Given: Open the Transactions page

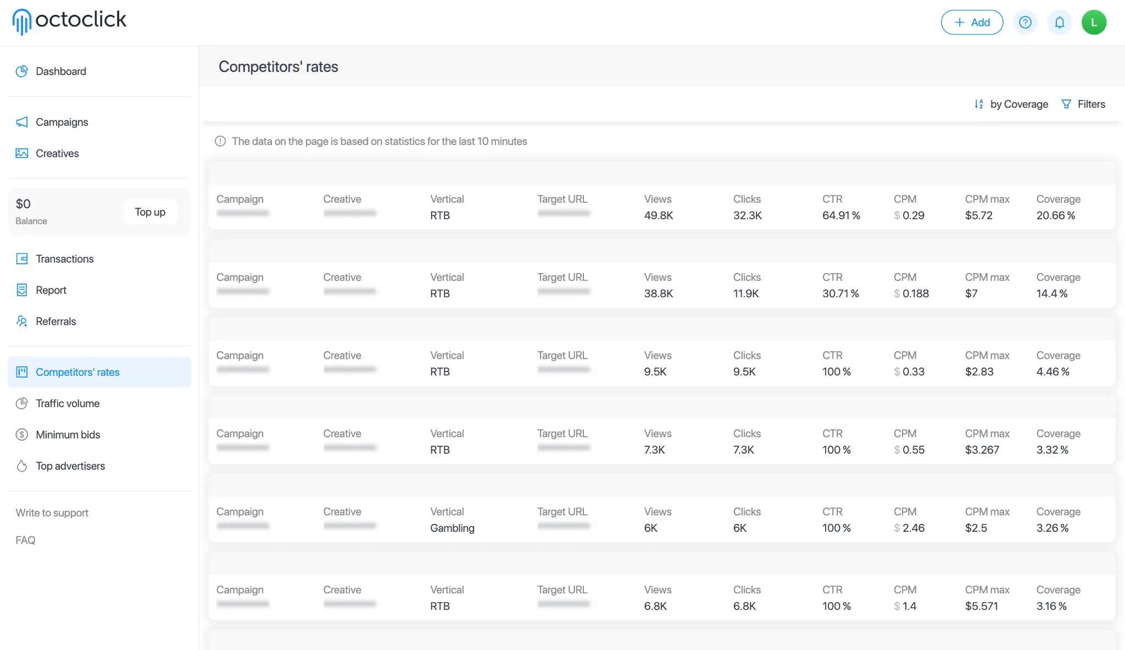Looking at the screenshot, I should [x=99, y=259].
